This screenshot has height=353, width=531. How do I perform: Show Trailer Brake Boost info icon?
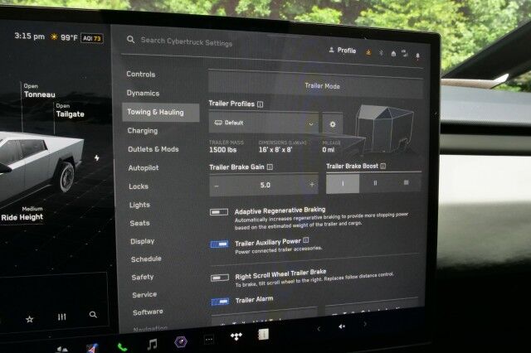pos(383,166)
